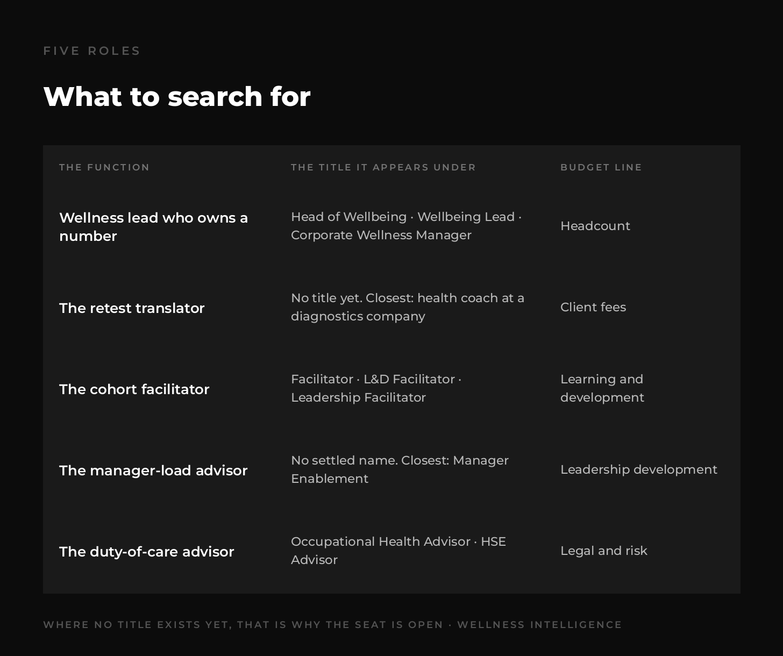Image resolution: width=783 pixels, height=656 pixels.
Task: Click 'THE FUNCTION' column header
Action: coord(104,167)
